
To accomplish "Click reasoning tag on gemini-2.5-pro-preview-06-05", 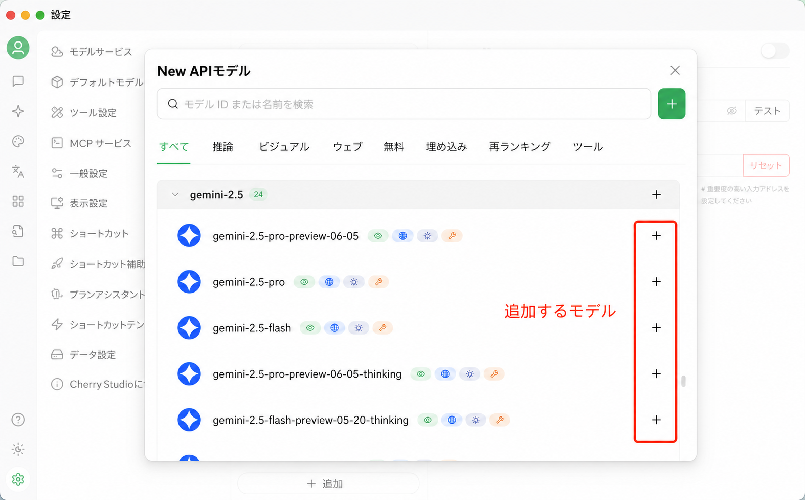I will tap(427, 236).
